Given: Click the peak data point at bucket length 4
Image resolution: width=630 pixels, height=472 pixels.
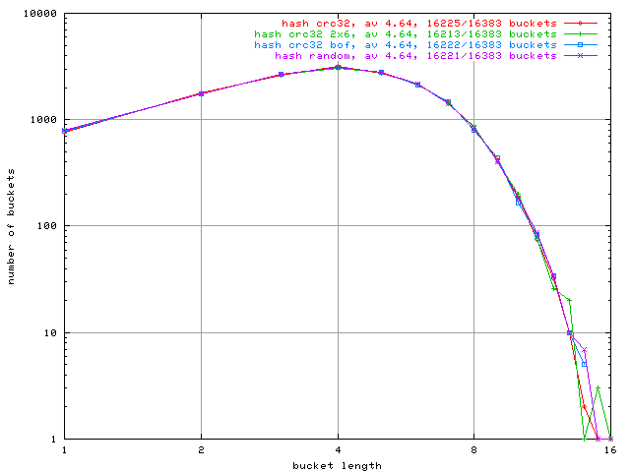Looking at the screenshot, I should point(338,68).
